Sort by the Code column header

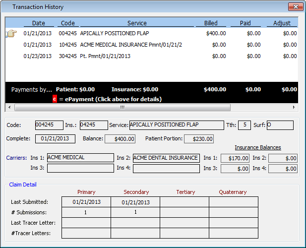pos(67,23)
